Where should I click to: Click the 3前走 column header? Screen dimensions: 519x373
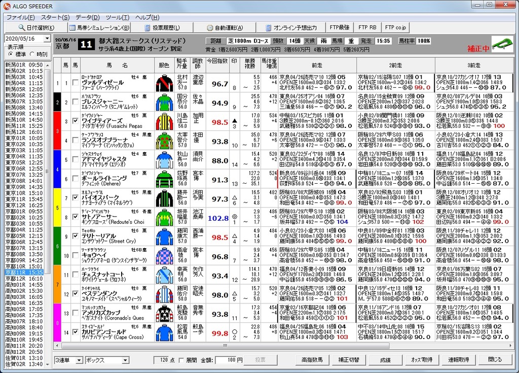pyautogui.click(x=474, y=65)
